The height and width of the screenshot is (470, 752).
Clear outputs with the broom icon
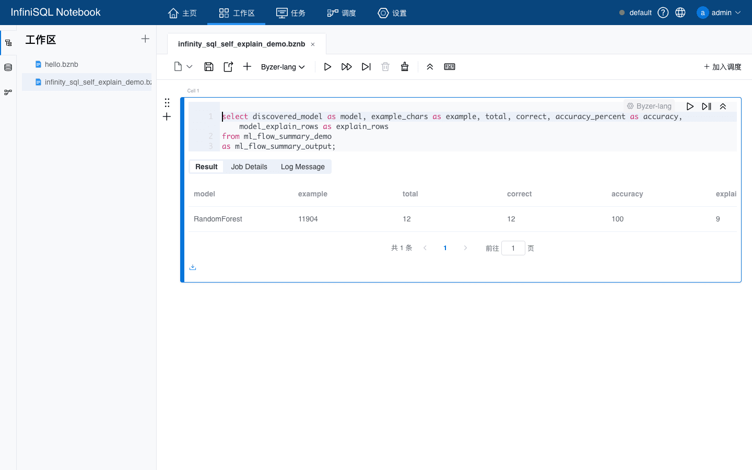pyautogui.click(x=405, y=67)
